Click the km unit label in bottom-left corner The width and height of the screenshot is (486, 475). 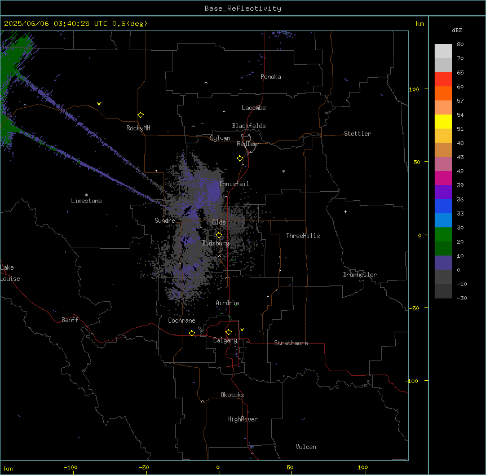tap(8, 469)
